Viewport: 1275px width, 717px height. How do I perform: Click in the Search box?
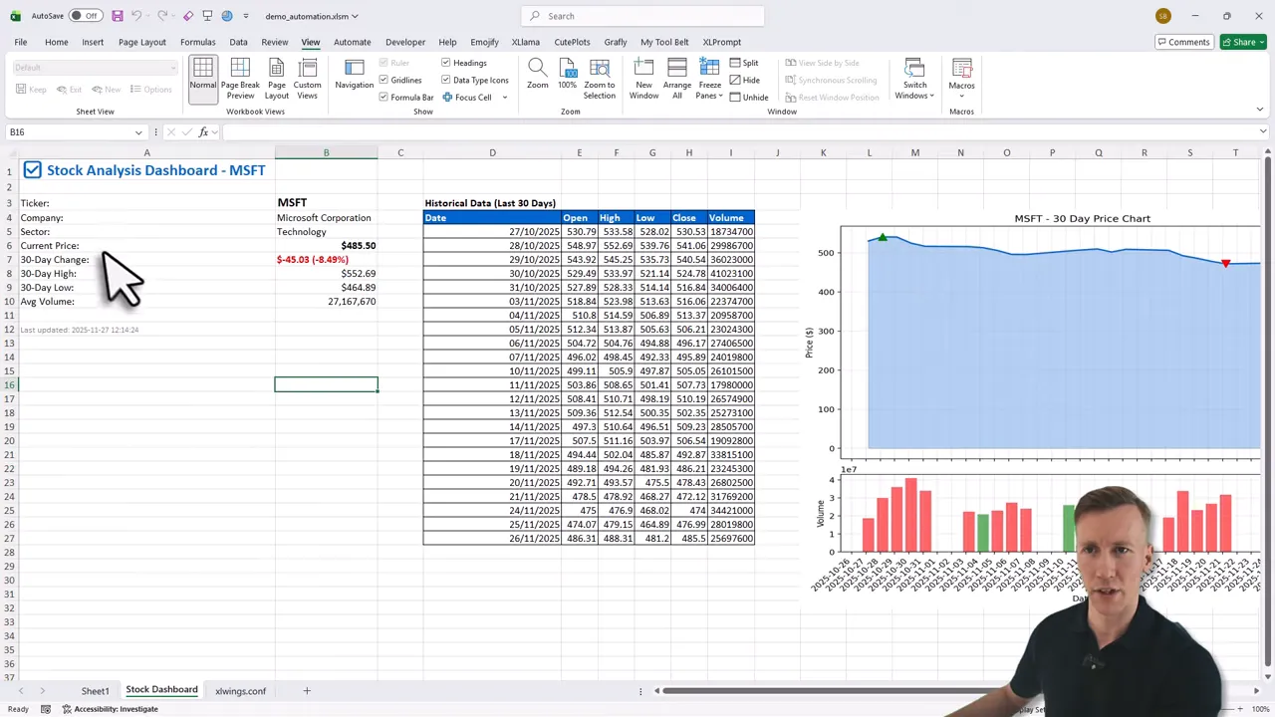click(x=642, y=16)
